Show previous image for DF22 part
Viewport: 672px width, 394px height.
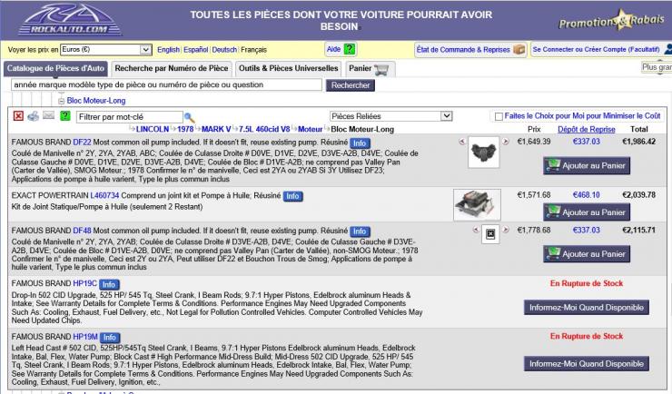click(461, 142)
